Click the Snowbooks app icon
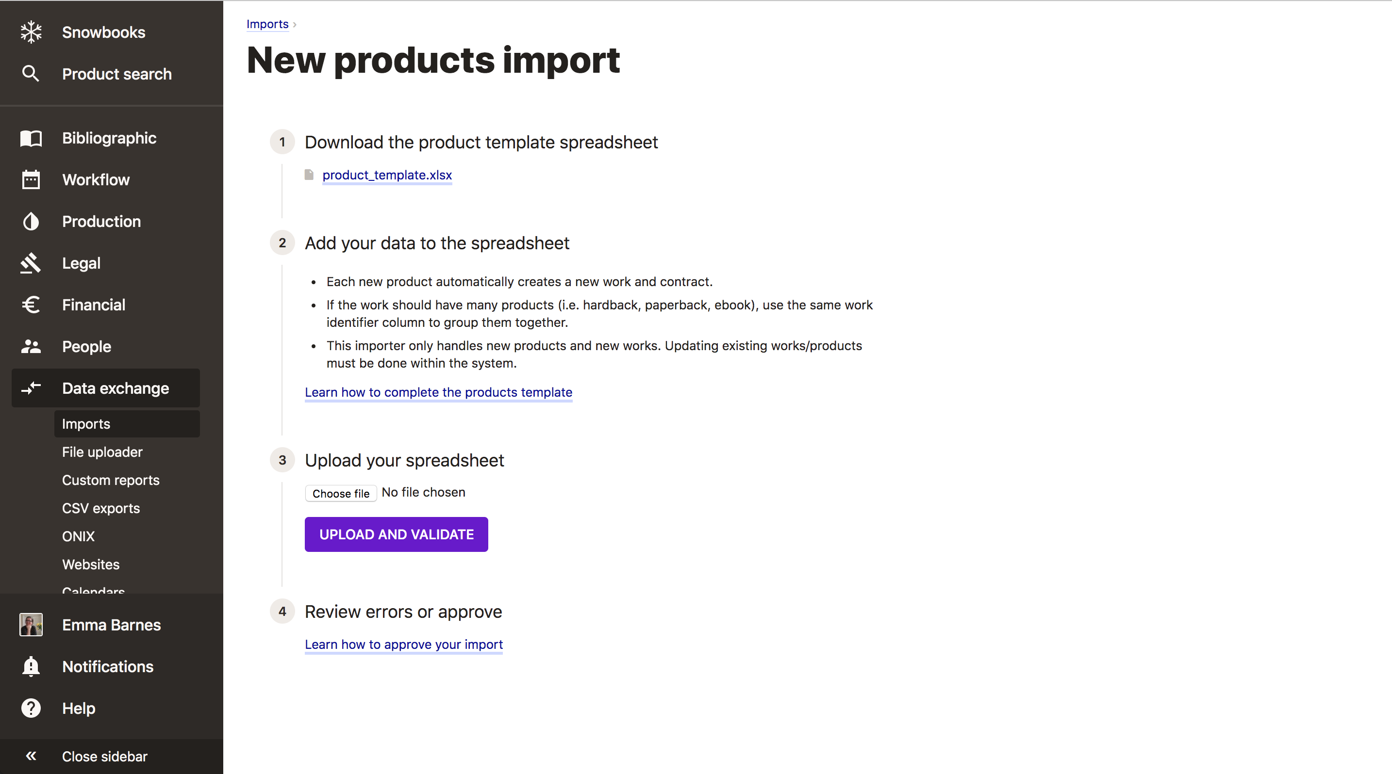The width and height of the screenshot is (1392, 774). [x=32, y=32]
